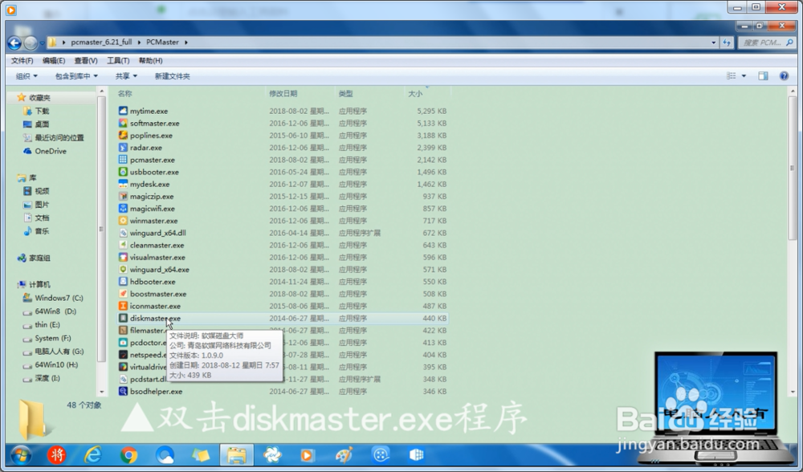The height and width of the screenshot is (472, 803).
Task: Click in the search PCM... box
Action: [x=767, y=43]
